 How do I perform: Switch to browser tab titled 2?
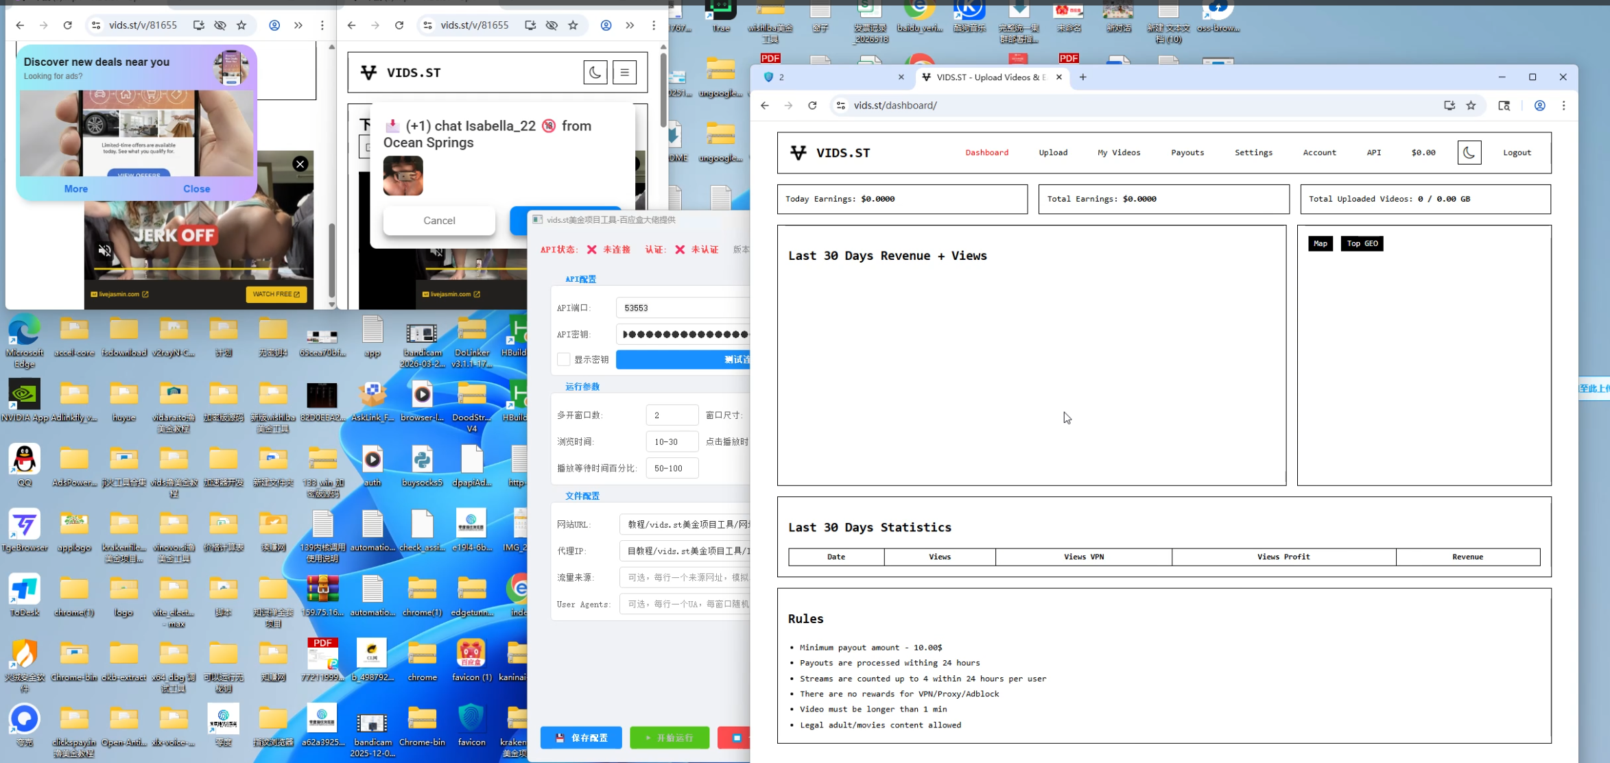pyautogui.click(x=833, y=77)
